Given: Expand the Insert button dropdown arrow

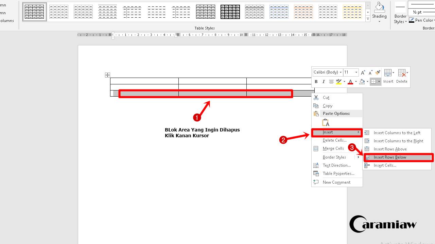Looking at the screenshot, I should click(393, 73).
